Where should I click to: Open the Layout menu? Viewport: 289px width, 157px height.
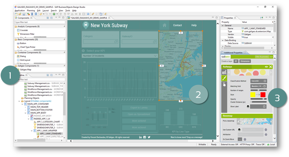coord(46,10)
